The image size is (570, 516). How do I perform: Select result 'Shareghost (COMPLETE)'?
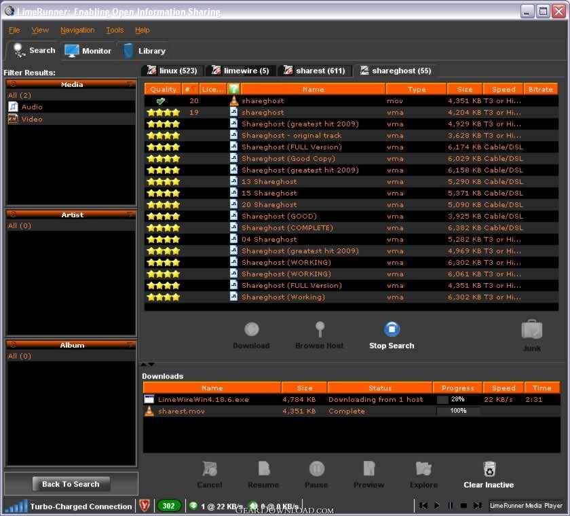351,227
